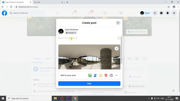Open the account menu down arrow
This screenshot has width=180, height=101.
[x=174, y=13]
